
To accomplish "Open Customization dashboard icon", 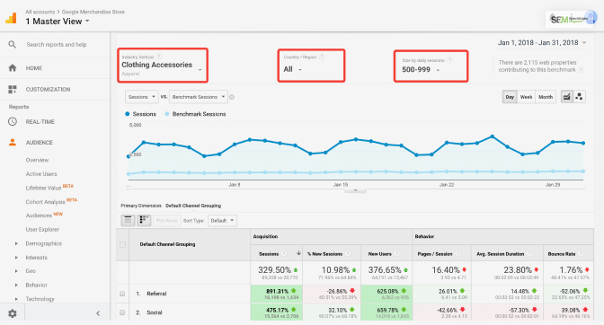I will (13, 89).
